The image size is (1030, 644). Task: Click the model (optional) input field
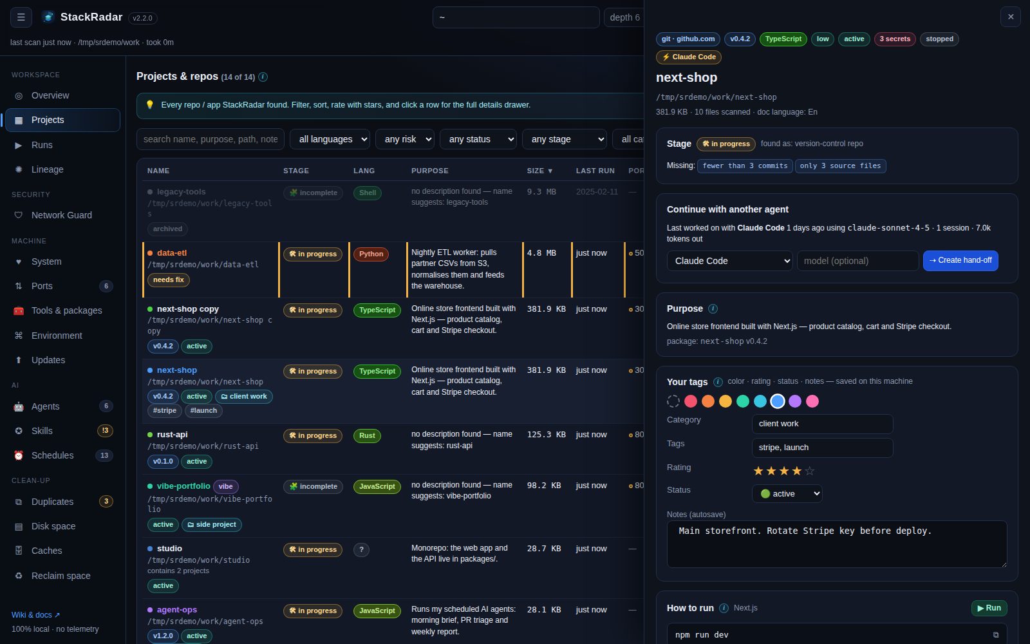pyautogui.click(x=858, y=261)
